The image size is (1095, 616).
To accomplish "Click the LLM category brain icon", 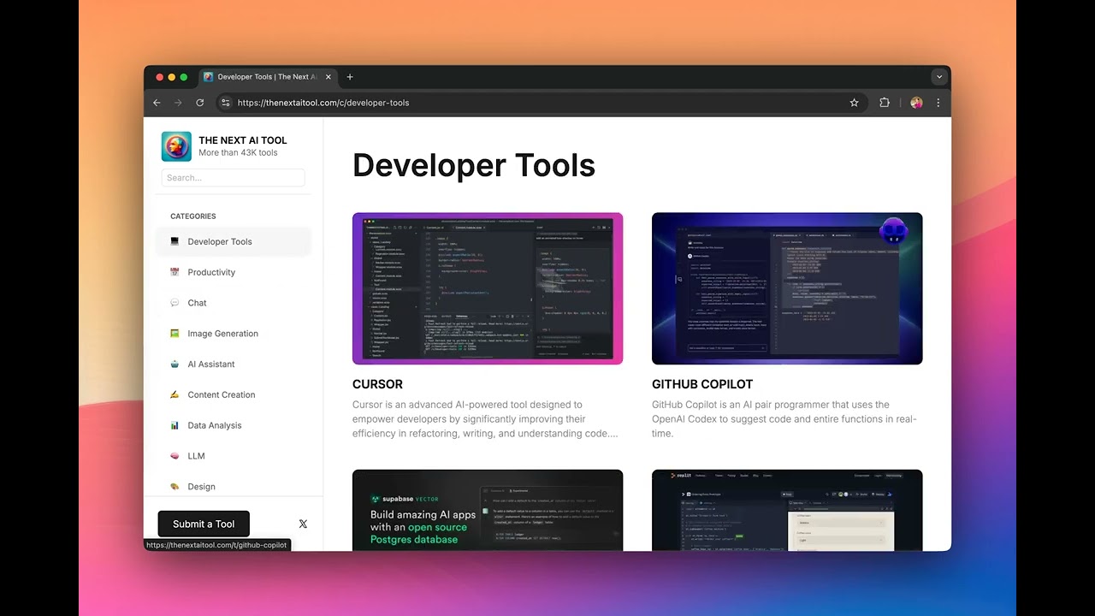I will pyautogui.click(x=175, y=456).
